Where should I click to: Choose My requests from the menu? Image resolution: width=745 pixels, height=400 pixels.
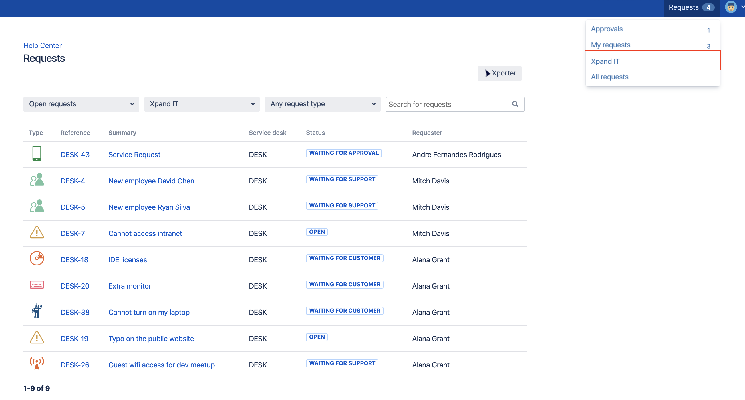[611, 45]
